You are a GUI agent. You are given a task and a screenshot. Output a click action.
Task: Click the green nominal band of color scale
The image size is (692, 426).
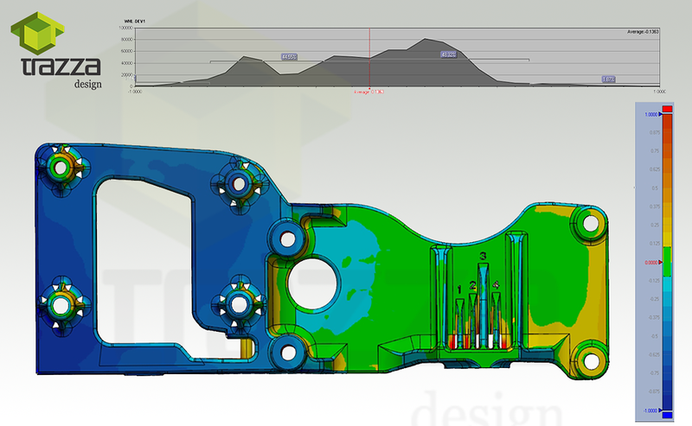tap(667, 262)
